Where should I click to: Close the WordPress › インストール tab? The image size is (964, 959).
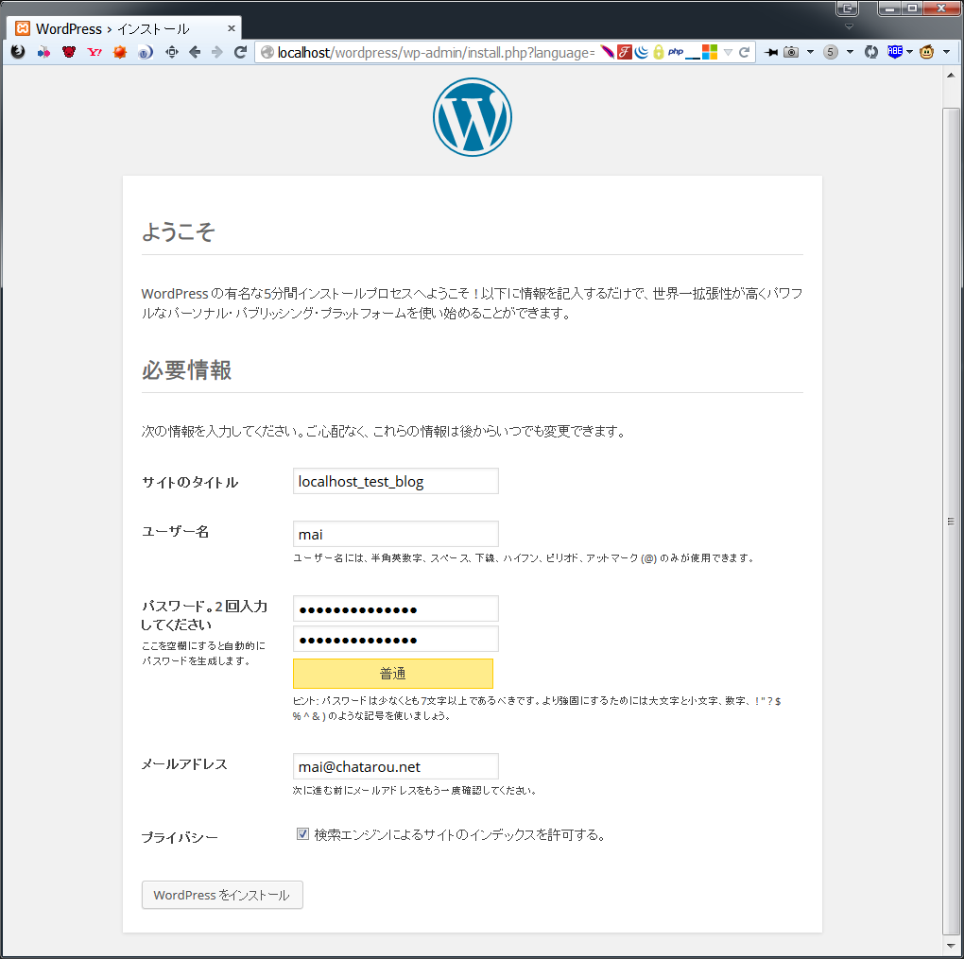232,28
